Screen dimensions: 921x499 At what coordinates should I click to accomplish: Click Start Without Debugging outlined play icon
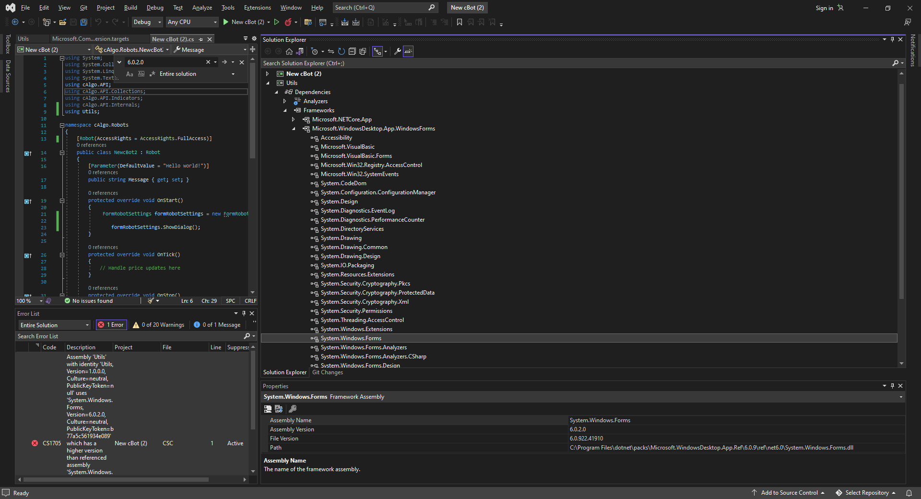point(277,22)
